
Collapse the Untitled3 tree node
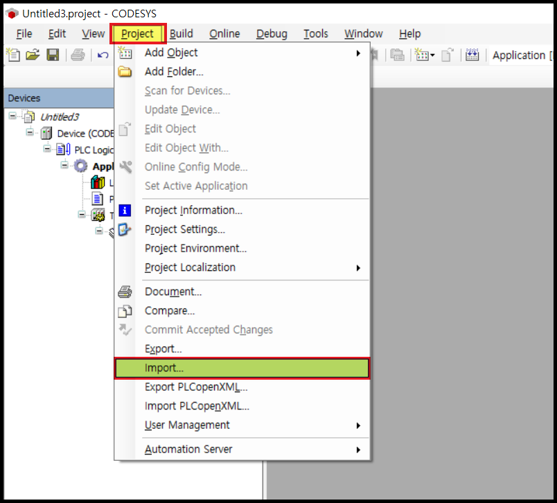[x=12, y=116]
